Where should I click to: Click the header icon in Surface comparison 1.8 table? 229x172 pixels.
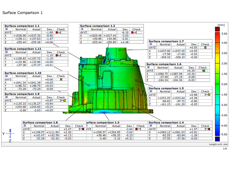tap(25, 126)
